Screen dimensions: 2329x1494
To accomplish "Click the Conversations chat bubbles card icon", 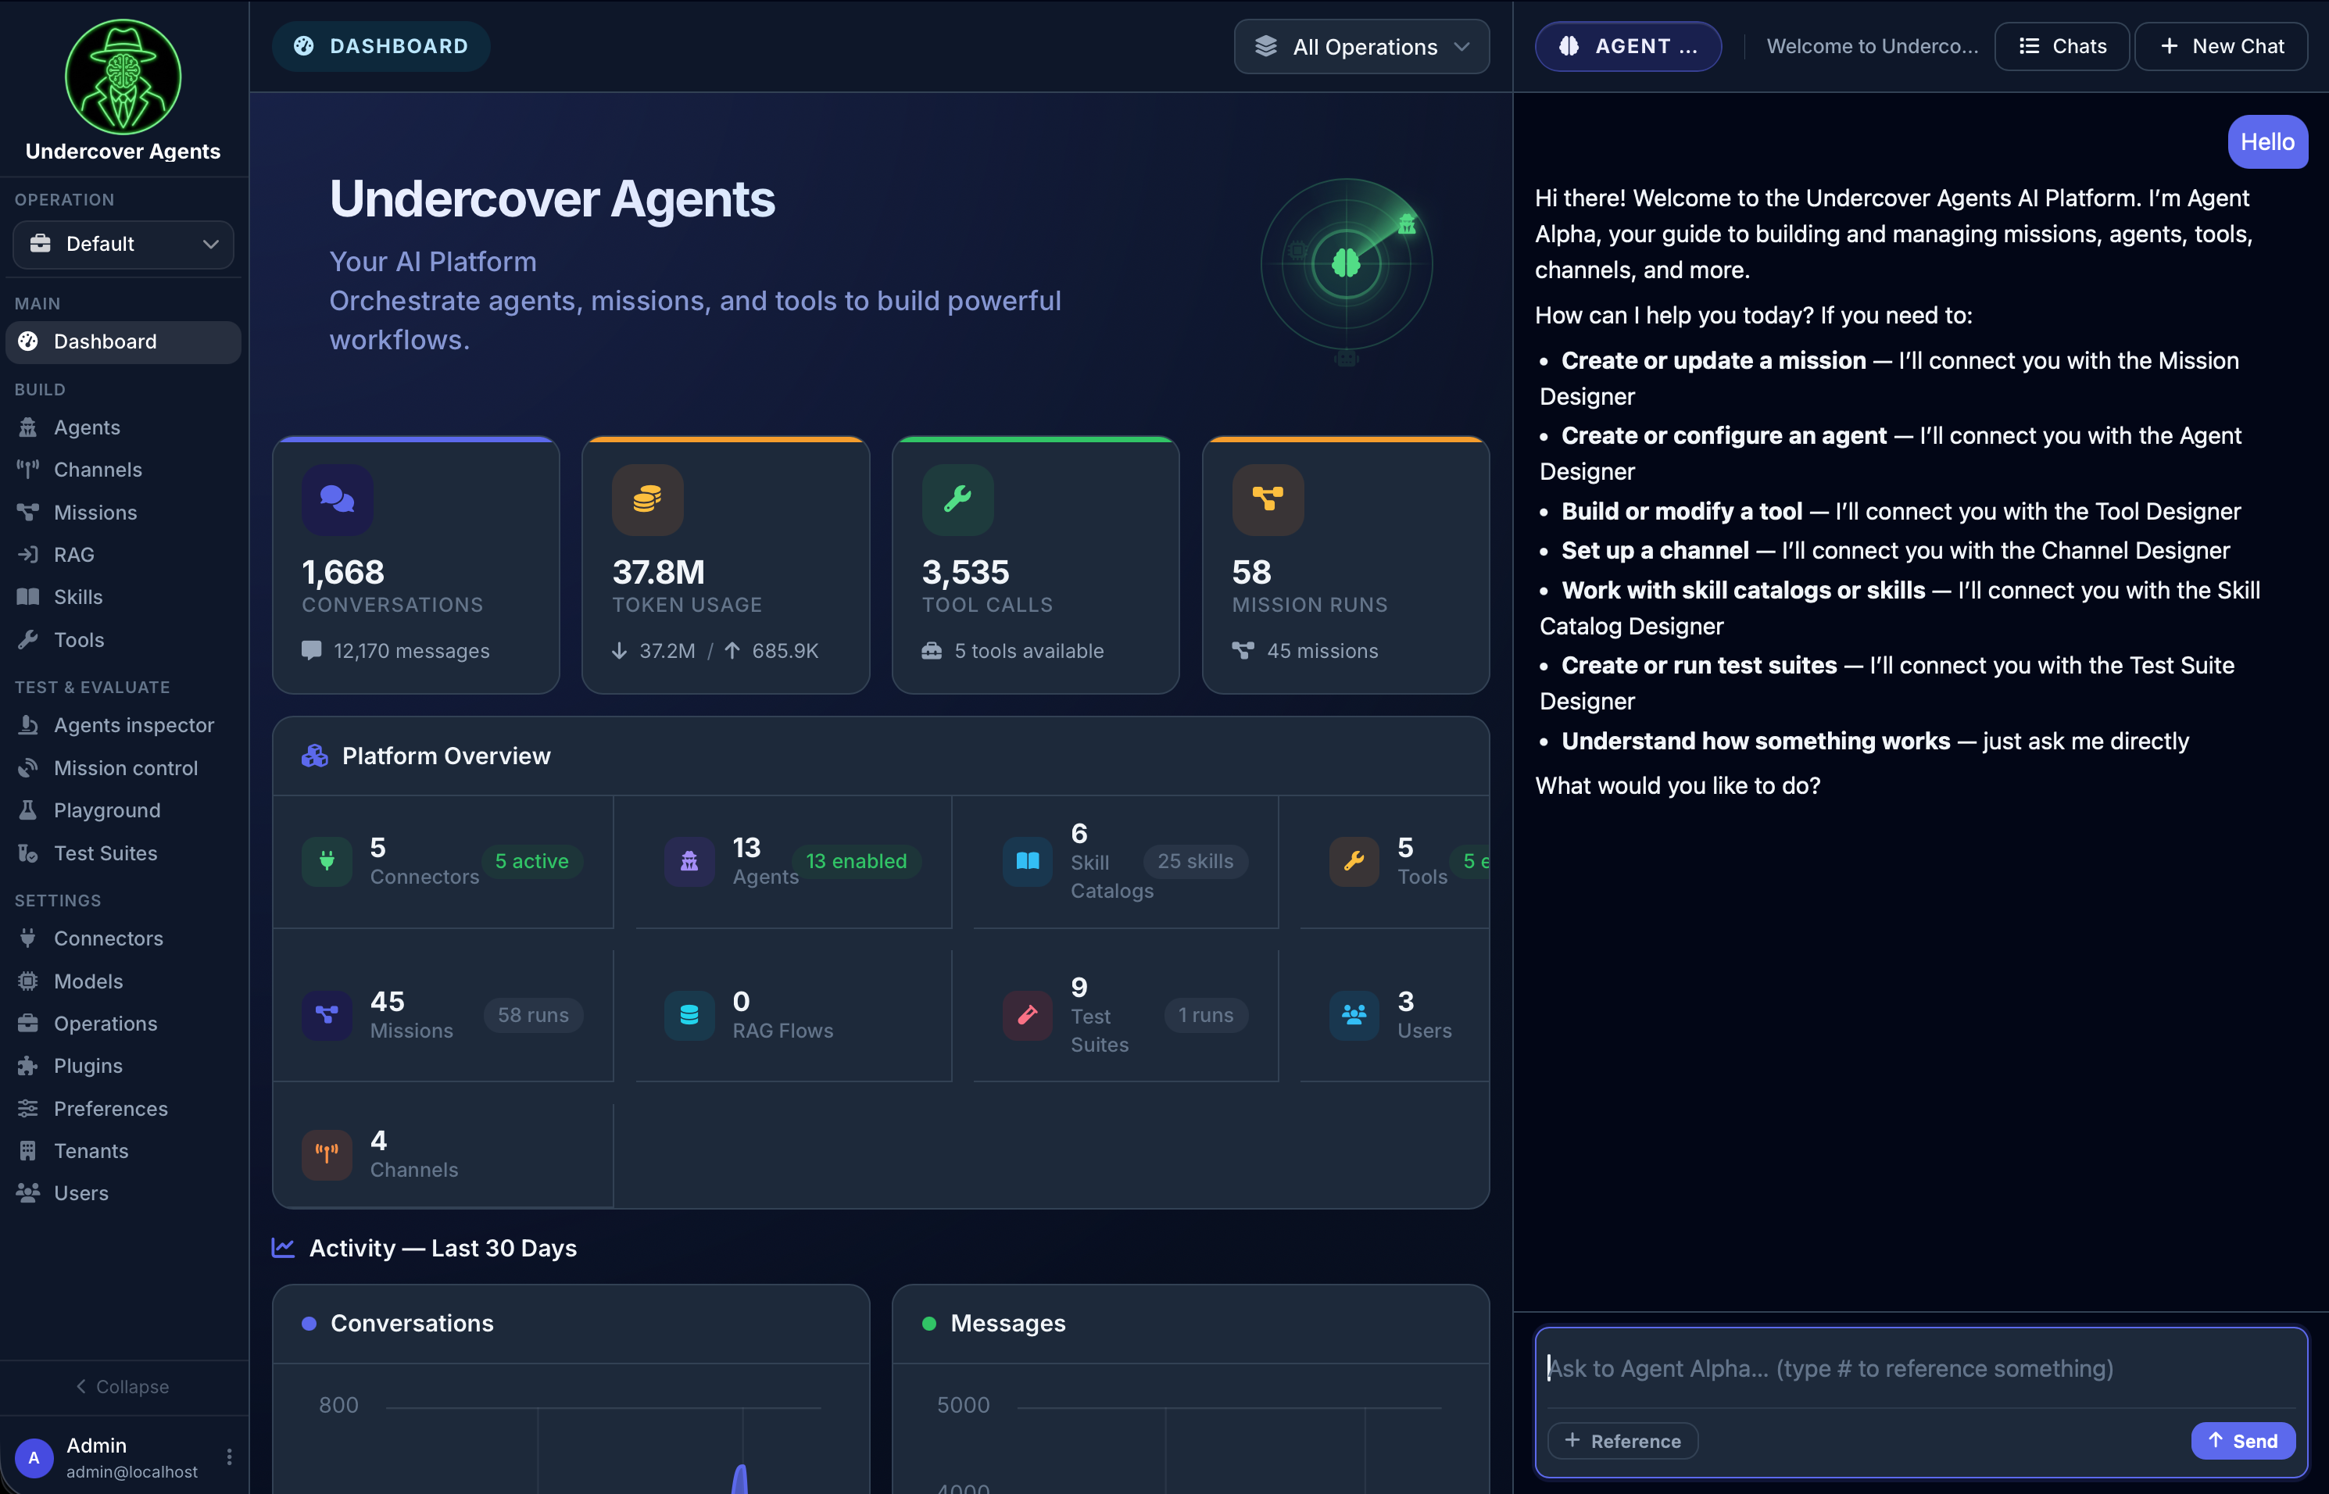I will coord(338,499).
